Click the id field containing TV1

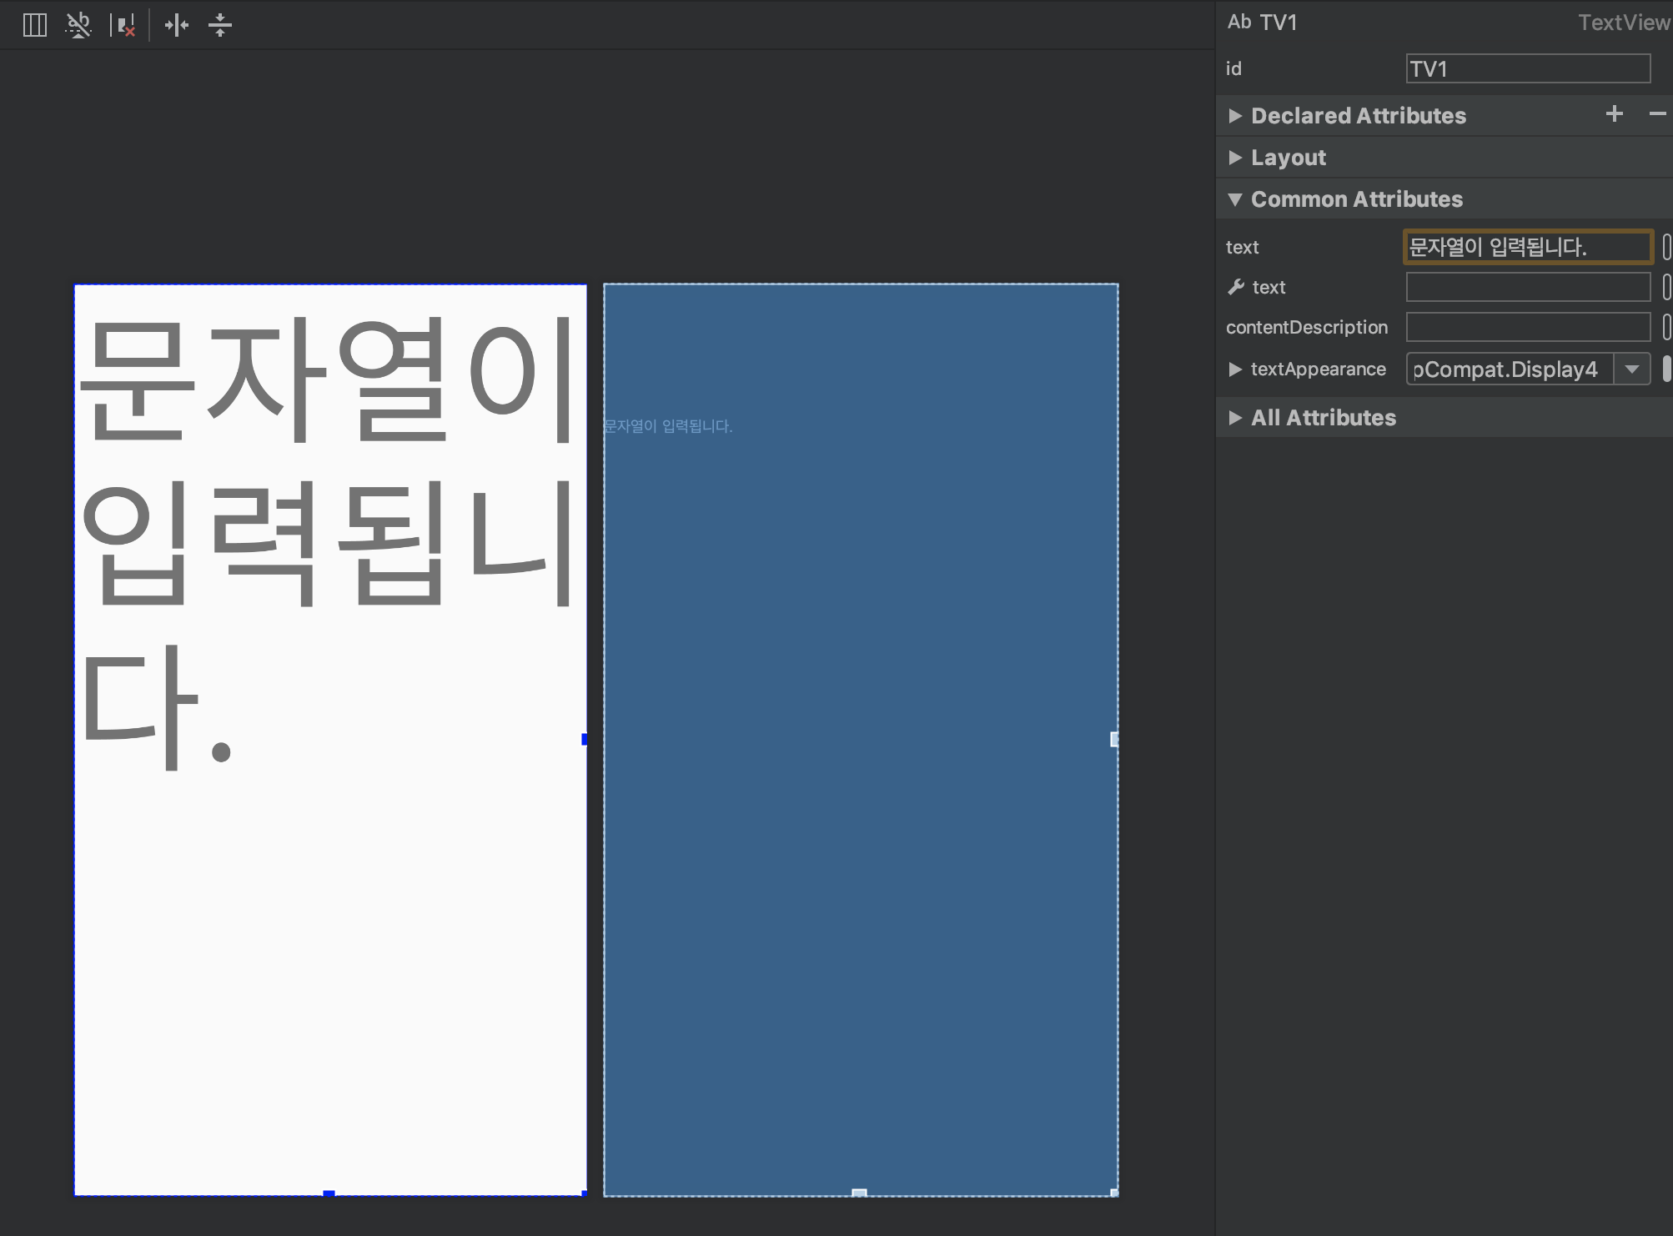point(1527,69)
